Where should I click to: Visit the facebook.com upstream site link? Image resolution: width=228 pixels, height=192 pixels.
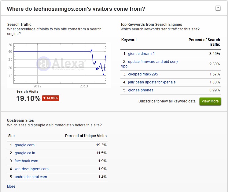point(26,161)
